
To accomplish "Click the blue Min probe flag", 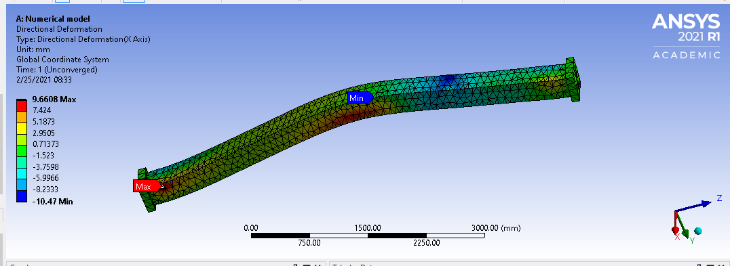I will coord(360,97).
